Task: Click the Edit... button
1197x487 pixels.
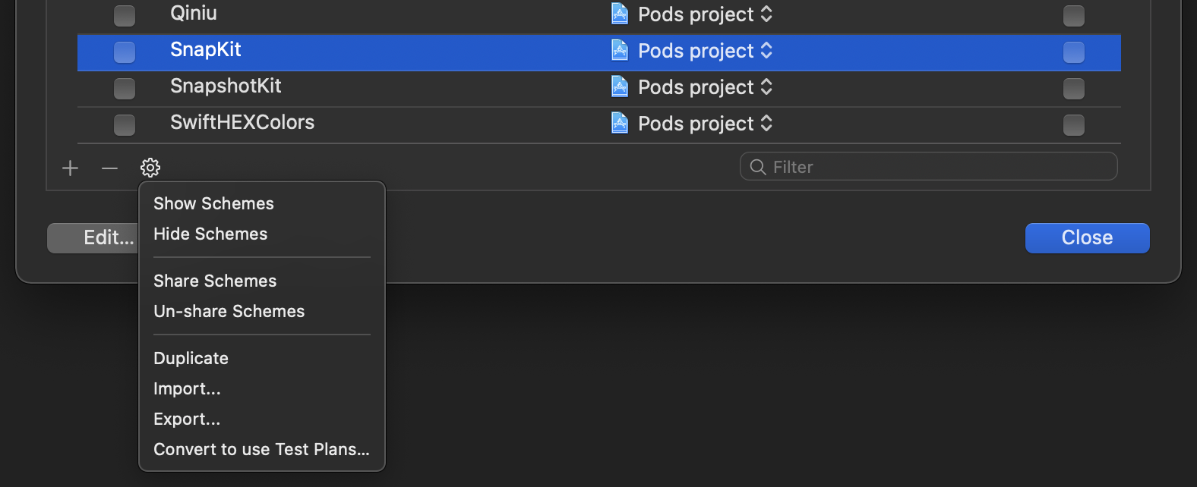Action: (93, 237)
